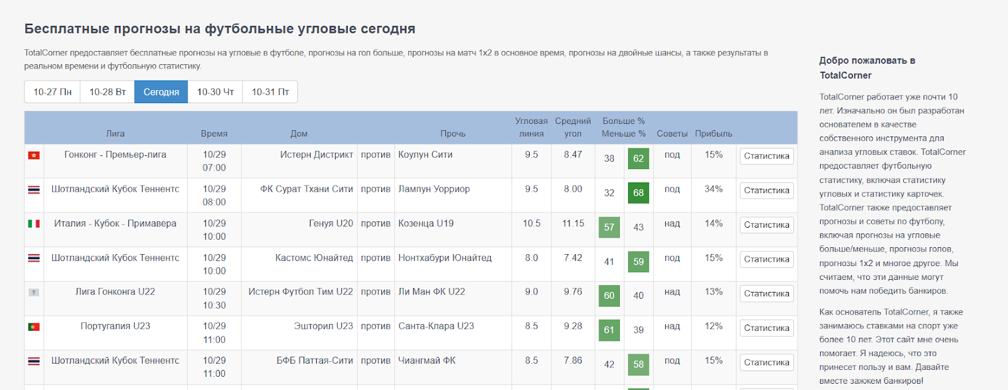
Task: Click the Время column header
Action: 214,133
